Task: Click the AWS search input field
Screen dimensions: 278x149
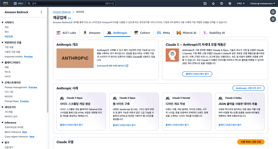Action: coord(68,4)
